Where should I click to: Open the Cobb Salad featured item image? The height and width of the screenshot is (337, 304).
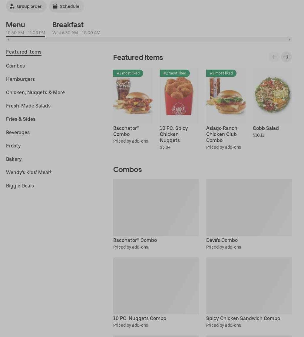[272, 96]
